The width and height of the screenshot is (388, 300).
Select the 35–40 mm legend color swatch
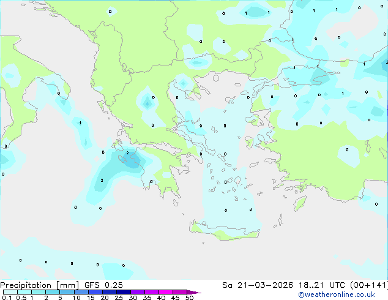click(x=151, y=292)
